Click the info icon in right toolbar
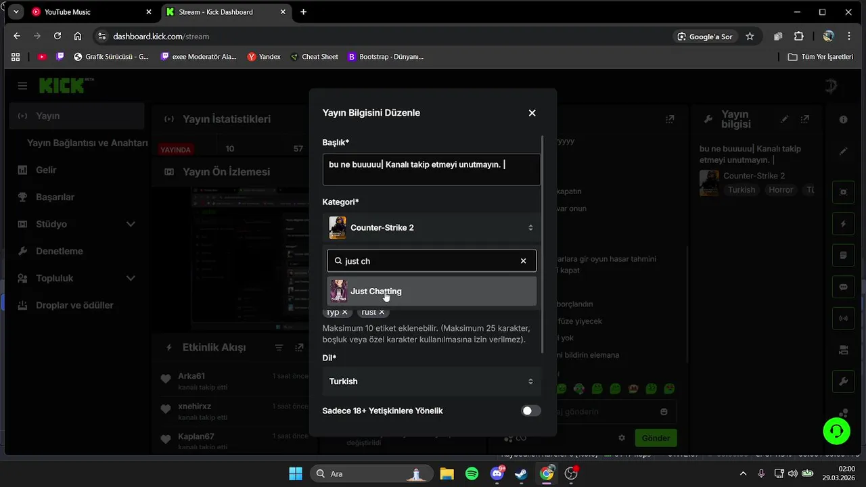 tap(843, 120)
